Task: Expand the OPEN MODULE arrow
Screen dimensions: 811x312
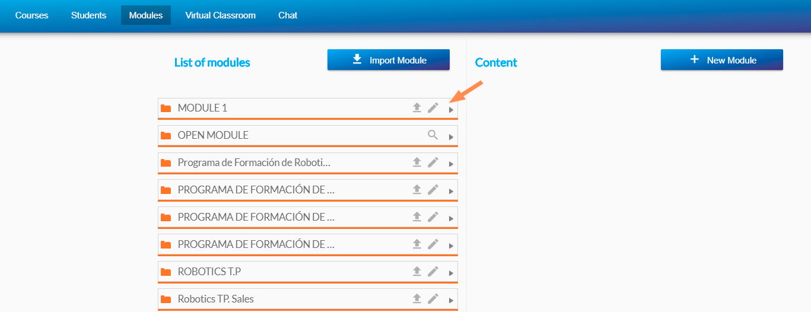Action: pos(451,137)
